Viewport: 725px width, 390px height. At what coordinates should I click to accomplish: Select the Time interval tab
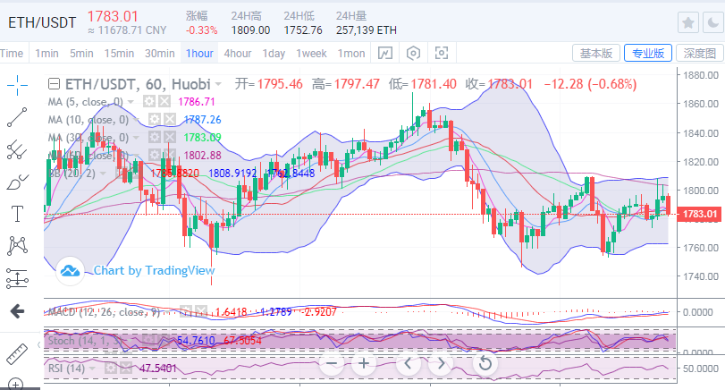tap(12, 53)
